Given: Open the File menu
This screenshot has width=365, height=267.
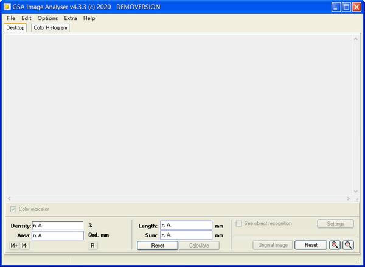Looking at the screenshot, I should 11,18.
